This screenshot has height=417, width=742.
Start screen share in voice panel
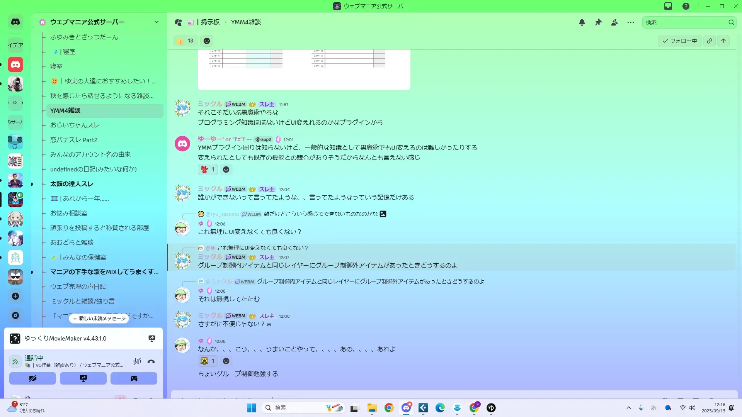click(83, 378)
